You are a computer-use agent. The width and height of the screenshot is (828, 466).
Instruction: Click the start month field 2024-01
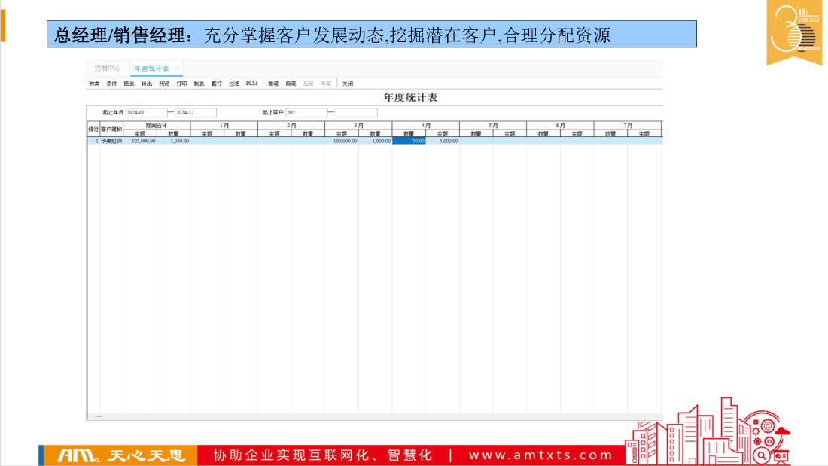[x=145, y=113]
